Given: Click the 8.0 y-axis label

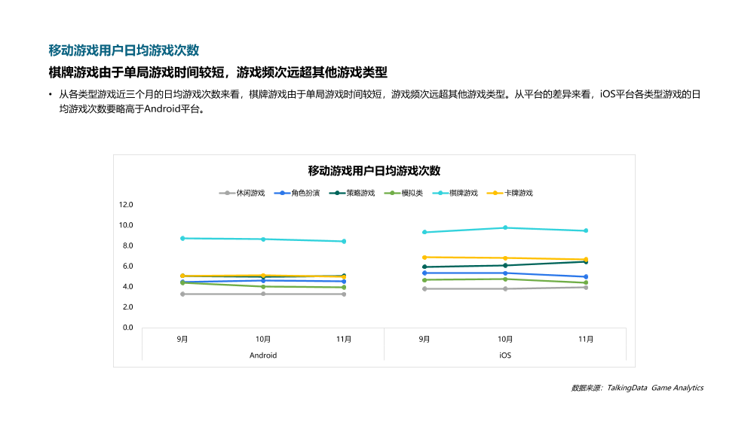Looking at the screenshot, I should pyautogui.click(x=128, y=246).
